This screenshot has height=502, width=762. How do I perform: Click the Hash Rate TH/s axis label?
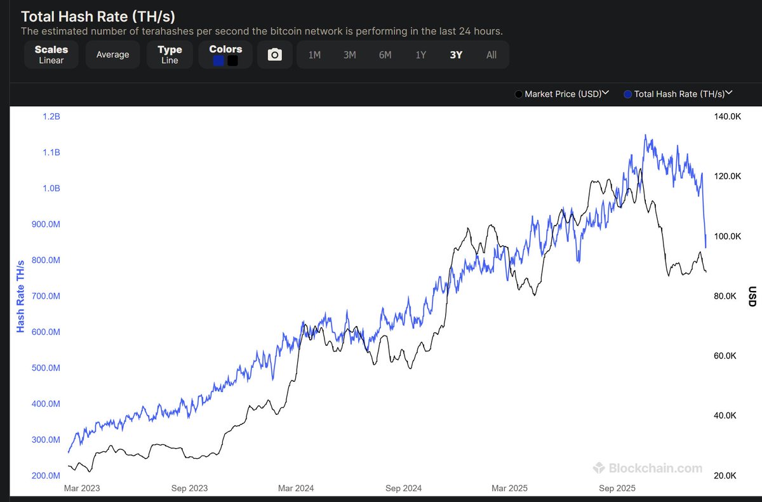click(x=20, y=295)
